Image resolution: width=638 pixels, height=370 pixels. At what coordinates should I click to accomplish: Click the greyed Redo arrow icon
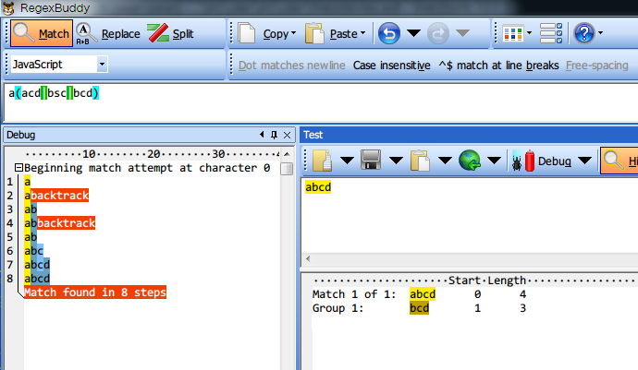[x=438, y=33]
